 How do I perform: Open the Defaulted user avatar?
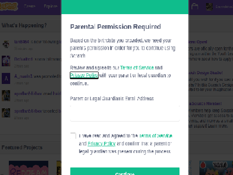pos(6,61)
